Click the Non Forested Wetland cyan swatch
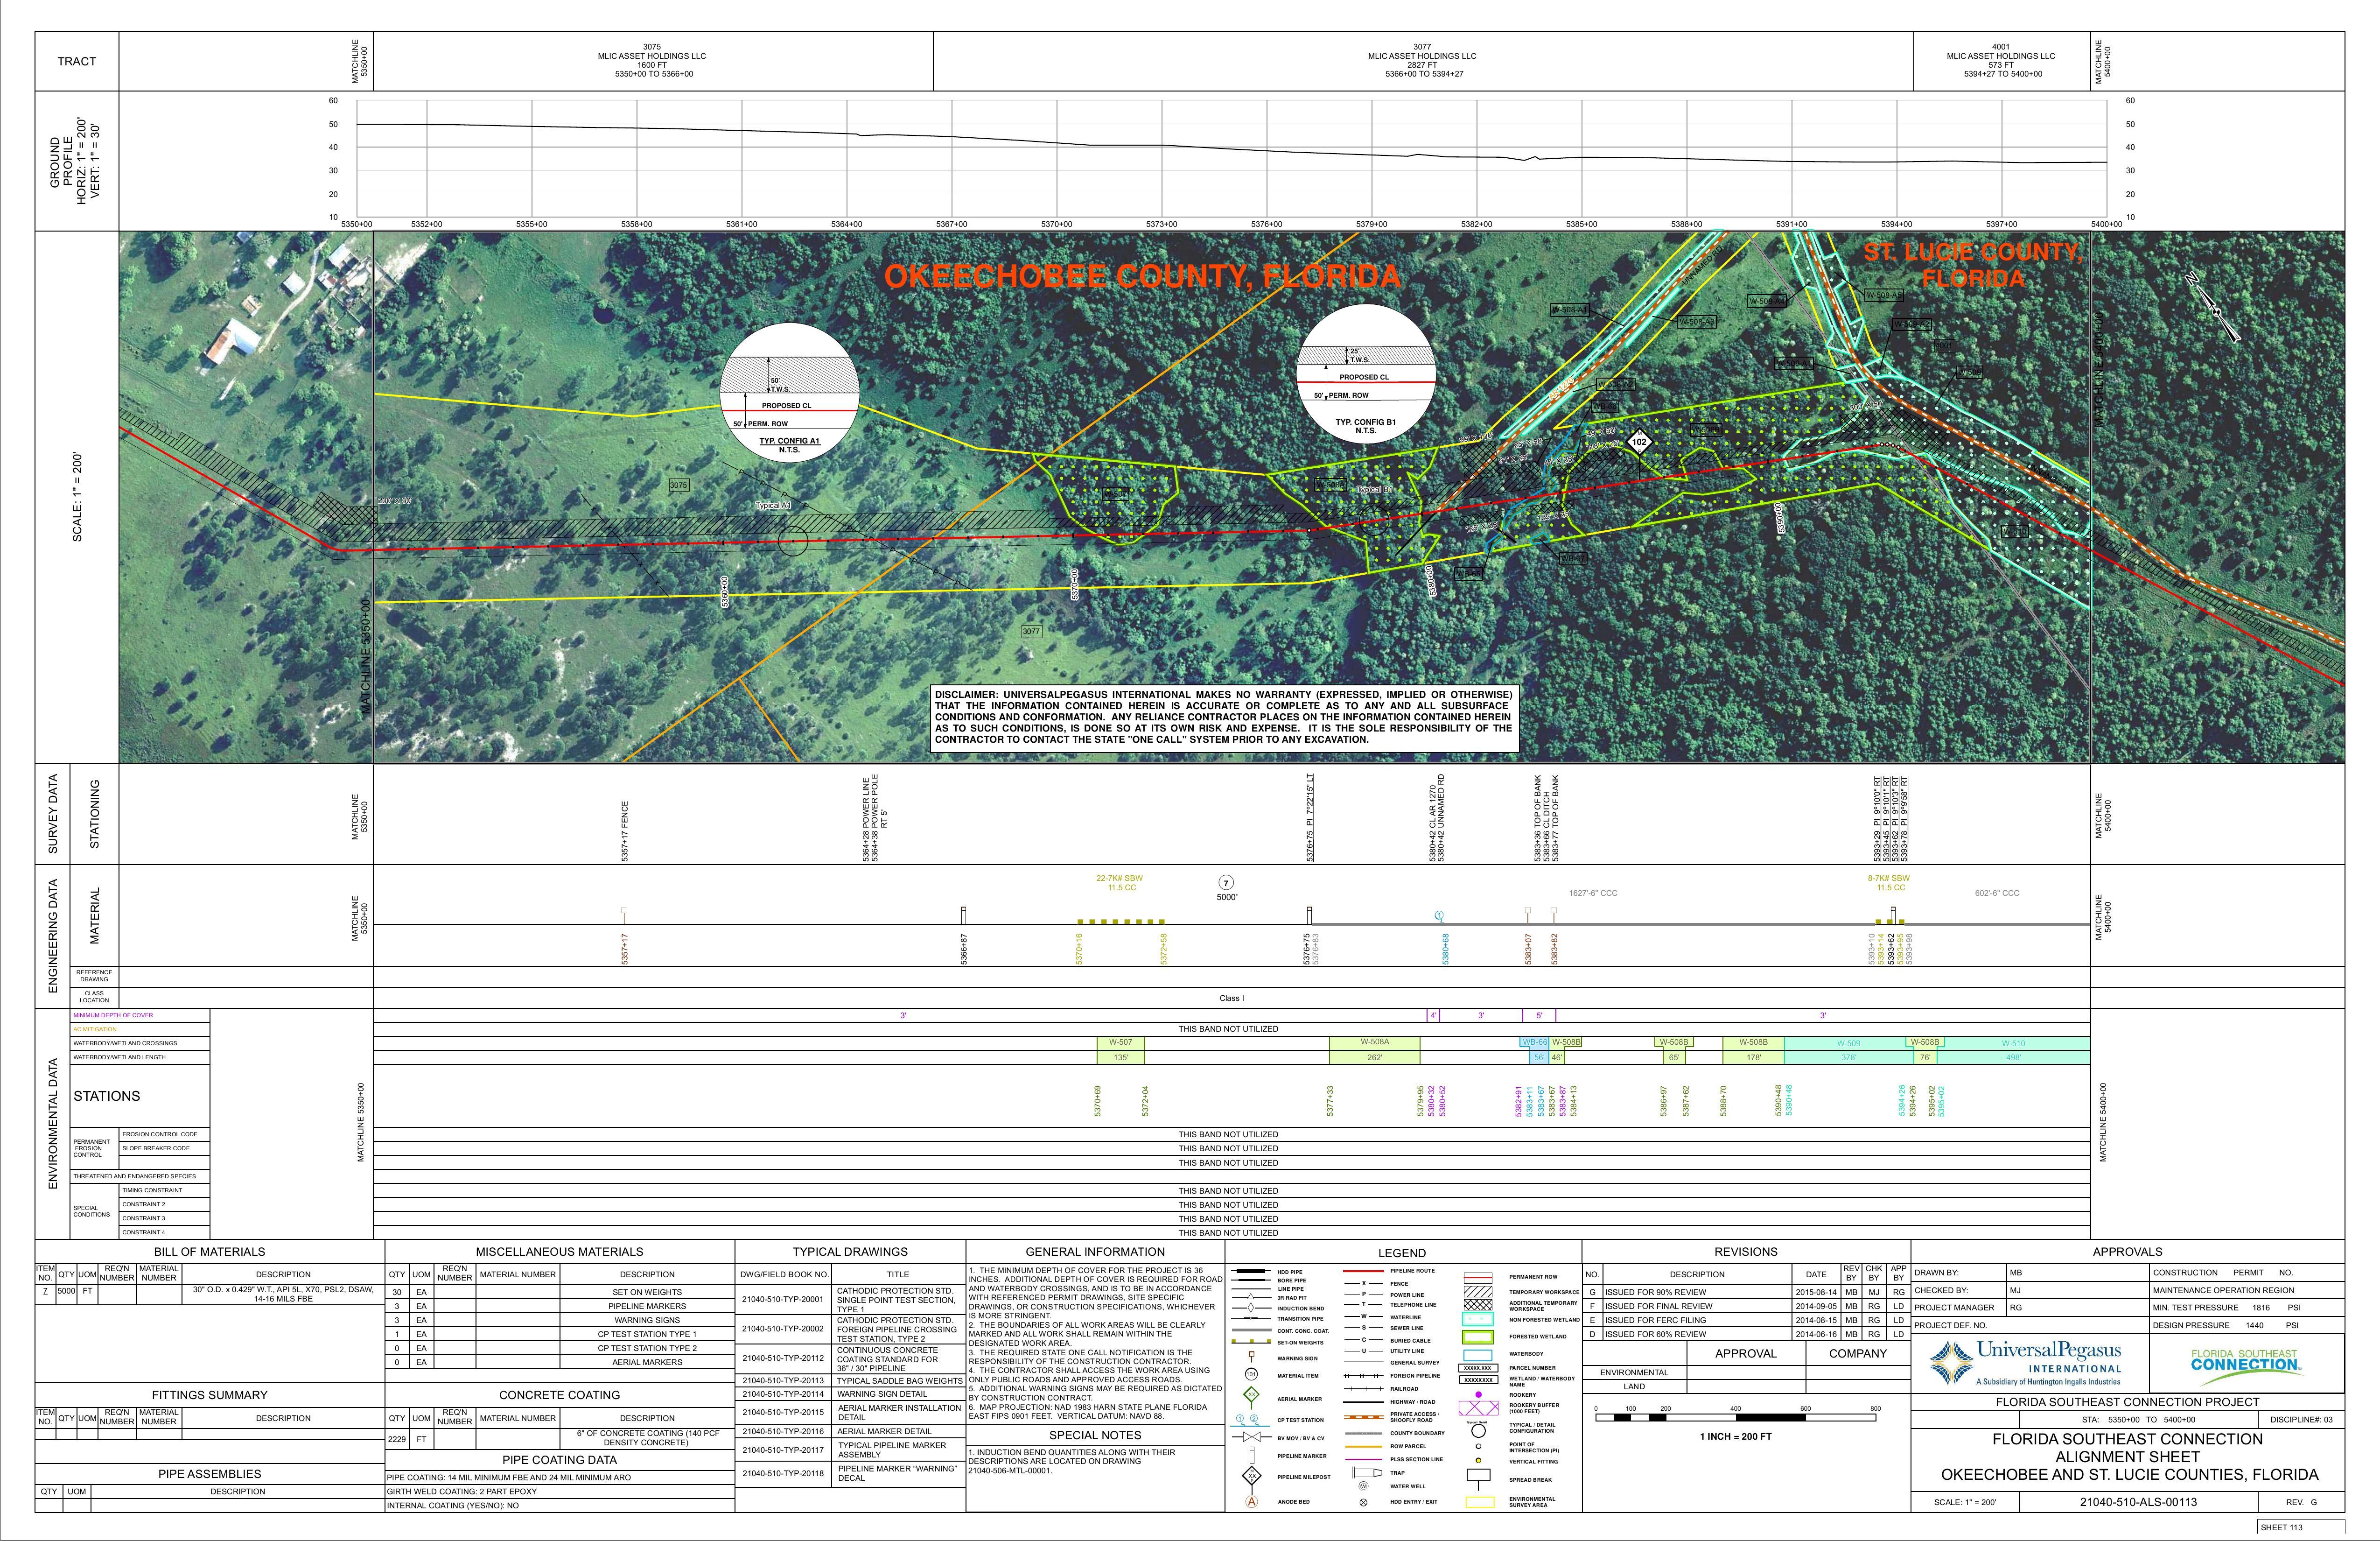The height and width of the screenshot is (1541, 2380). [1478, 1319]
